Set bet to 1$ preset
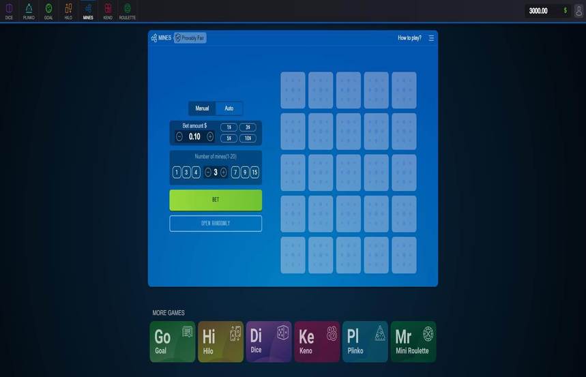Image resolution: width=586 pixels, height=377 pixels. pos(229,127)
